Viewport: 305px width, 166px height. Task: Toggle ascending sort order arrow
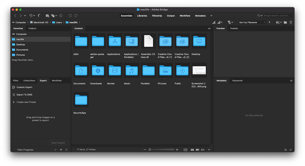point(269,22)
